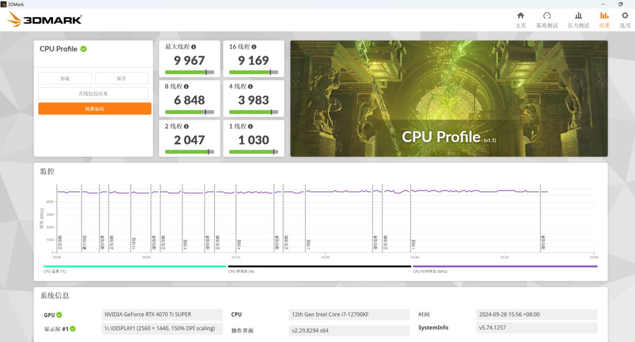The height and width of the screenshot is (342, 635).
Task: Click 02:40 marker on monitoring timeline
Action: coord(415,257)
